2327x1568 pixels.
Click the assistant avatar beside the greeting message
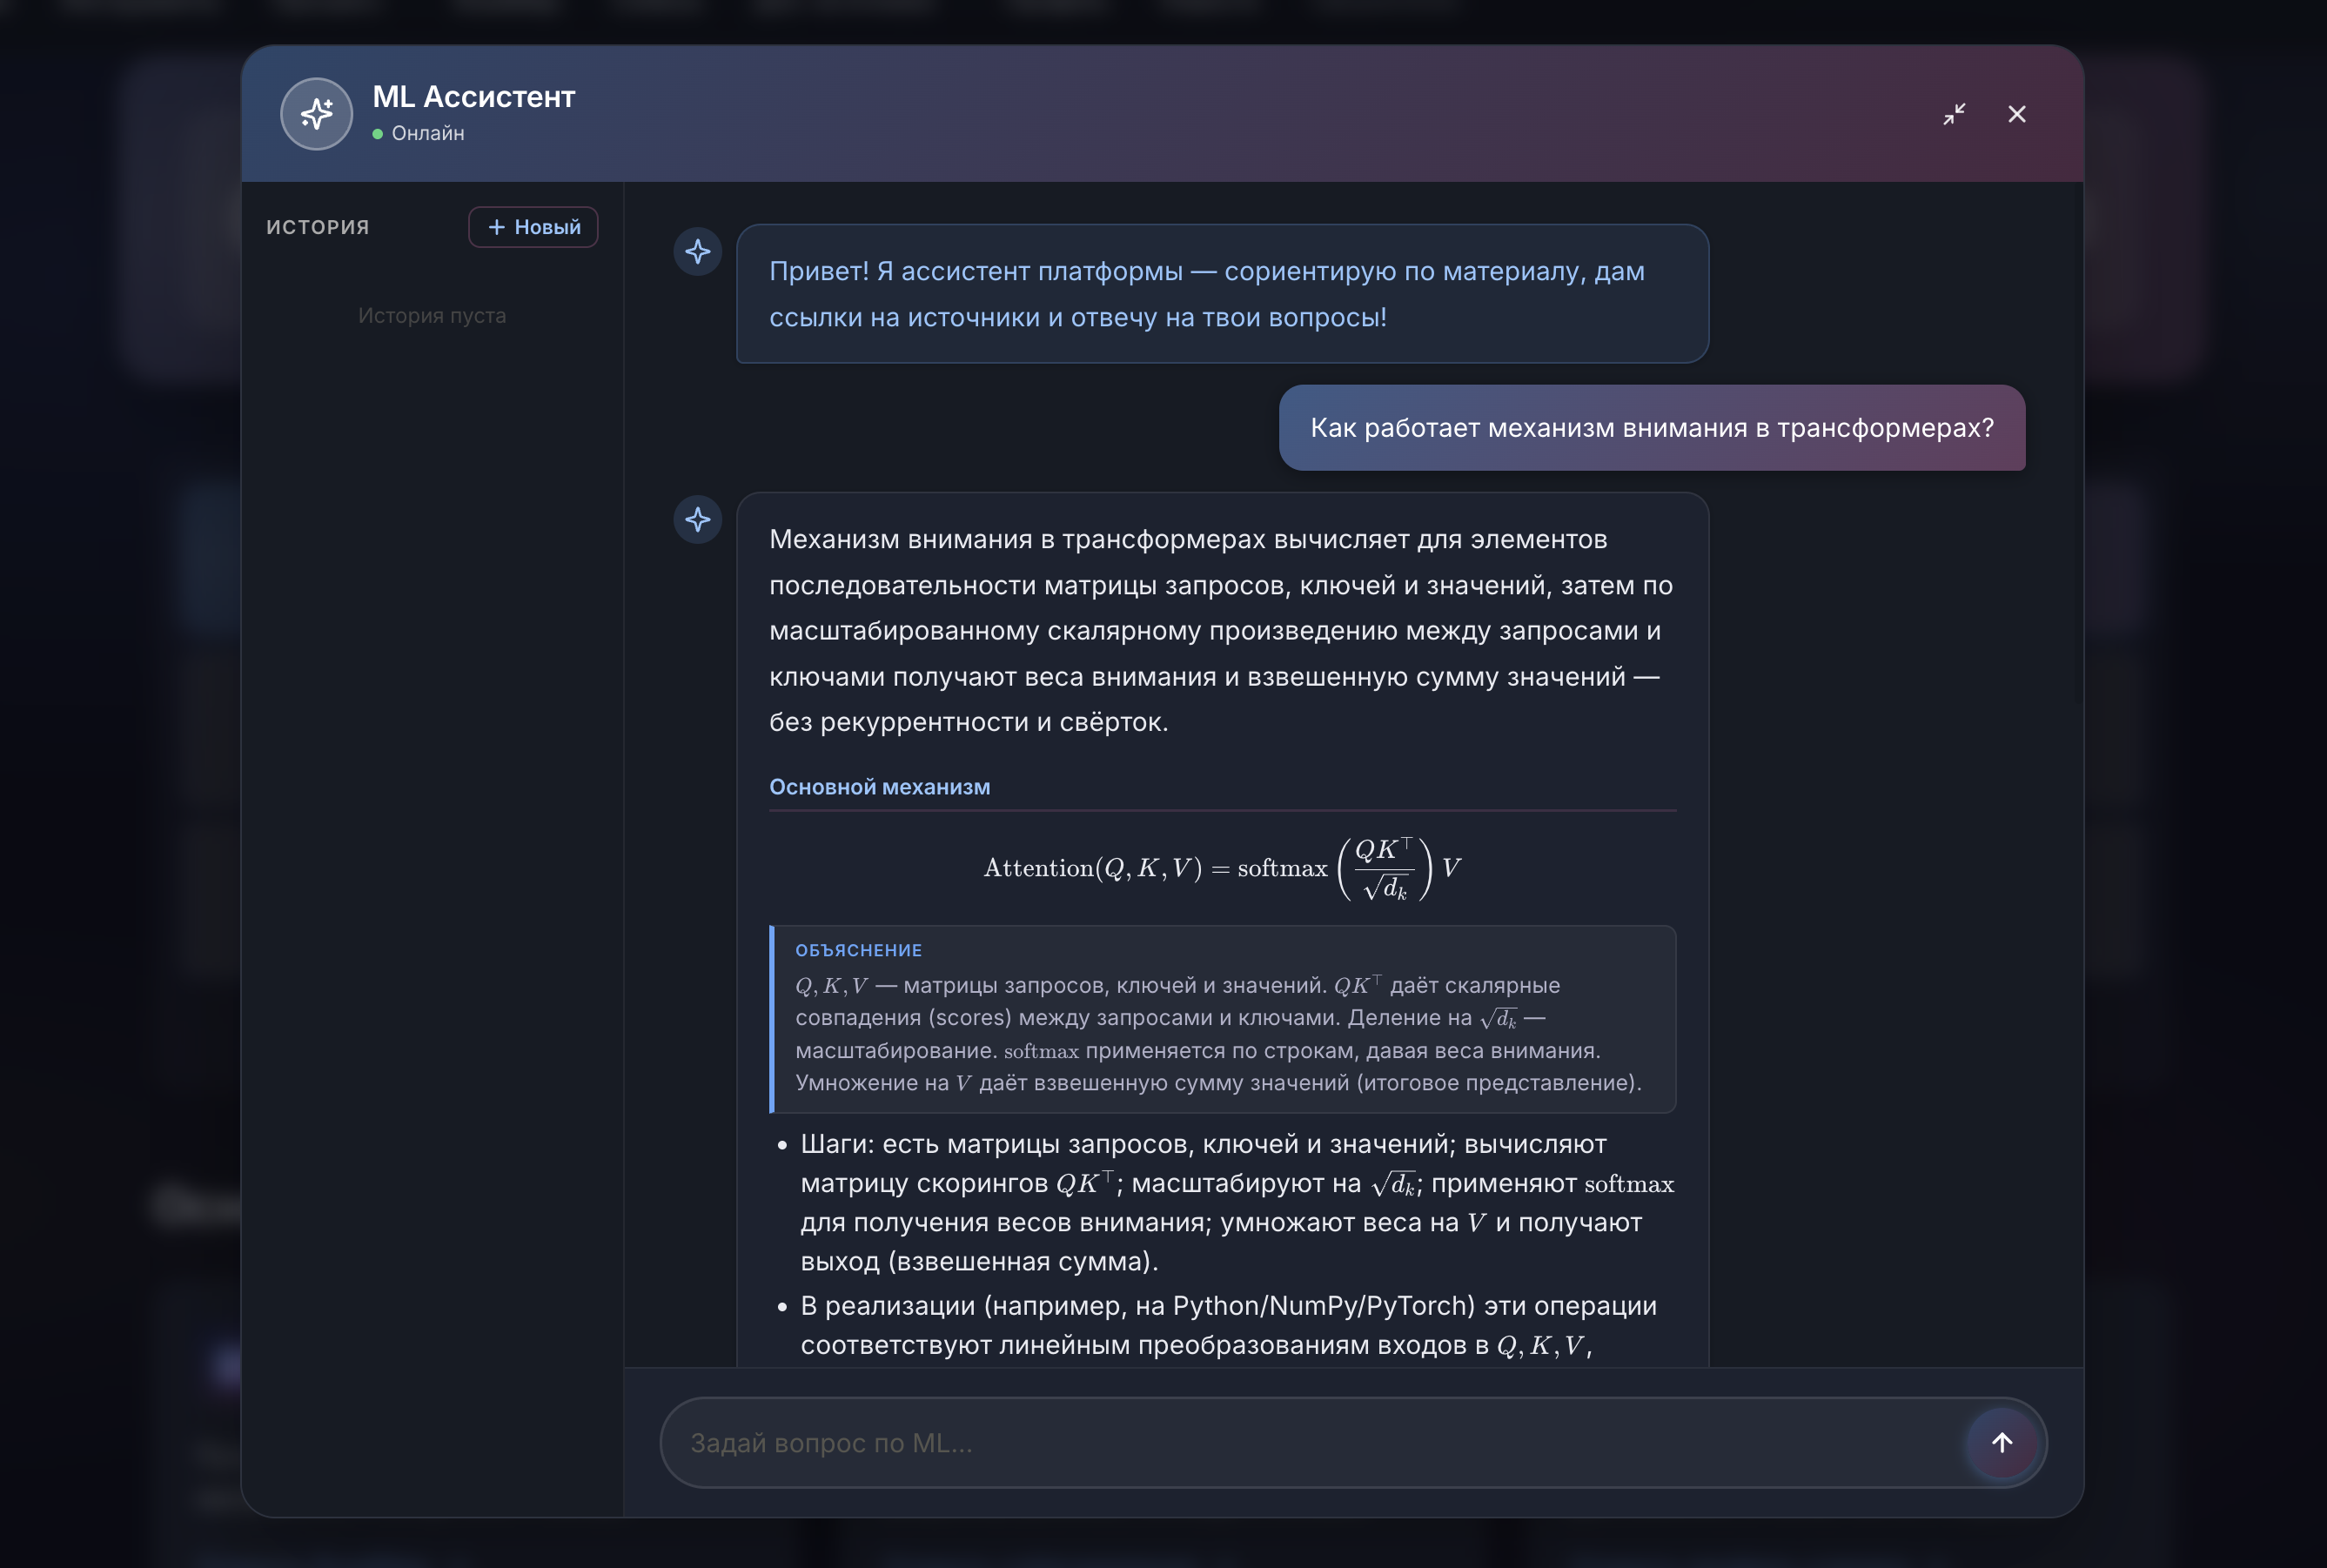point(698,251)
